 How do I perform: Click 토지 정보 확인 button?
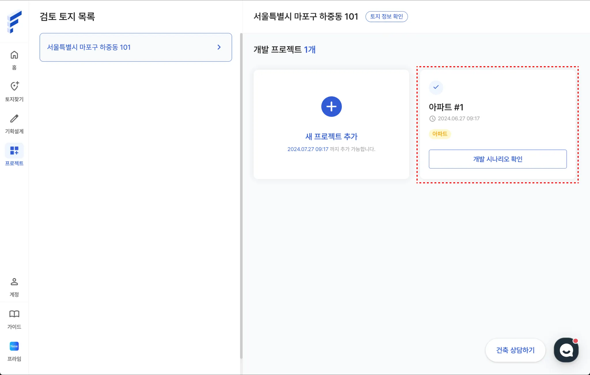386,16
